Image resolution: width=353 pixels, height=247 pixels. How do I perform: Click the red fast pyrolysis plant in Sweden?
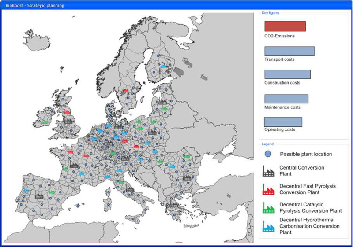[x=126, y=90]
